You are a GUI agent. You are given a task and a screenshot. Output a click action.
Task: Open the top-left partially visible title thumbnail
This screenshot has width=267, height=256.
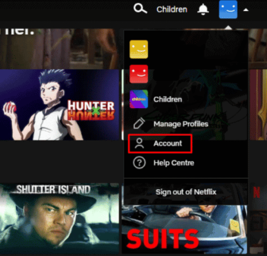[x=59, y=49]
